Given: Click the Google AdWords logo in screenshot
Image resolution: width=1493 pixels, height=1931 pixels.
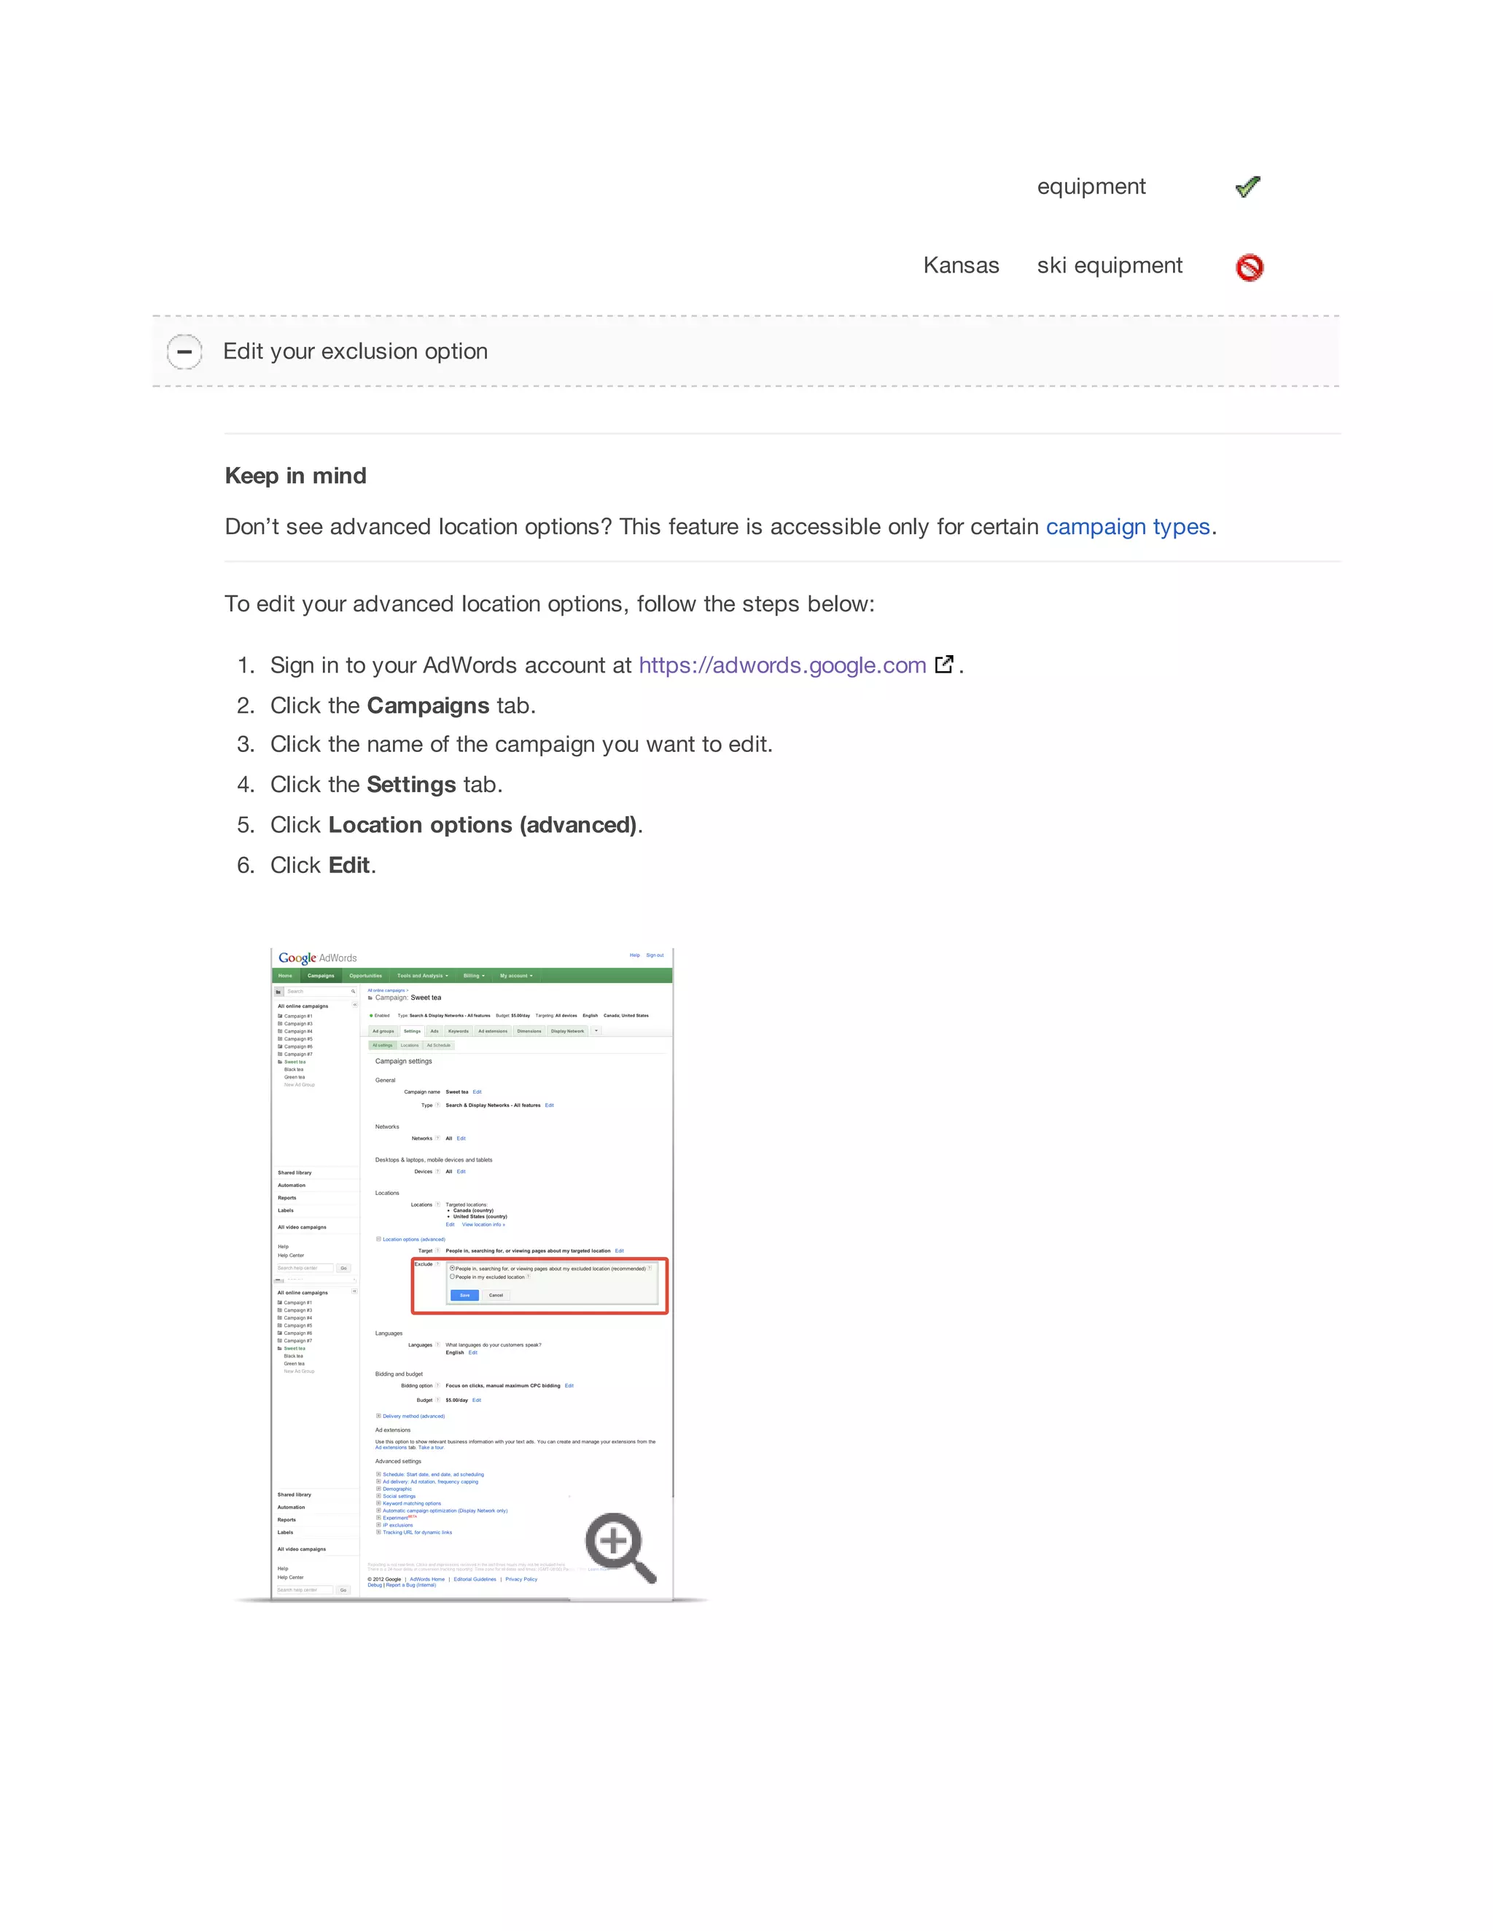Looking at the screenshot, I should pos(318,957).
